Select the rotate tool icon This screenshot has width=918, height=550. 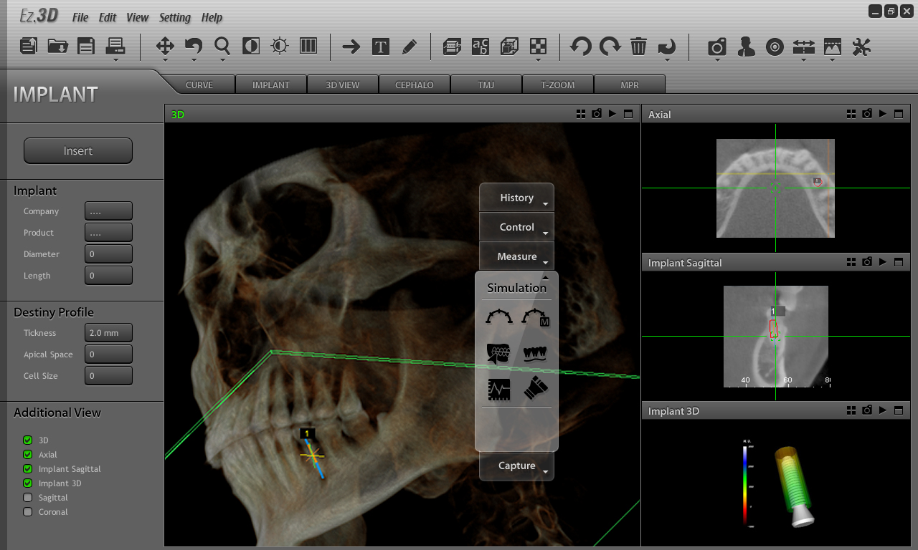(x=194, y=47)
